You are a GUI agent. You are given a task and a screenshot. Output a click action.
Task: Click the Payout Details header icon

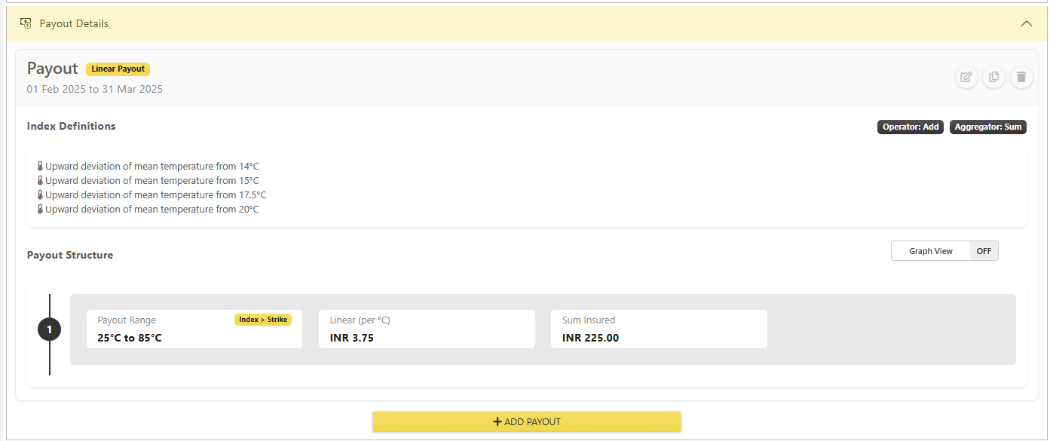tap(26, 23)
